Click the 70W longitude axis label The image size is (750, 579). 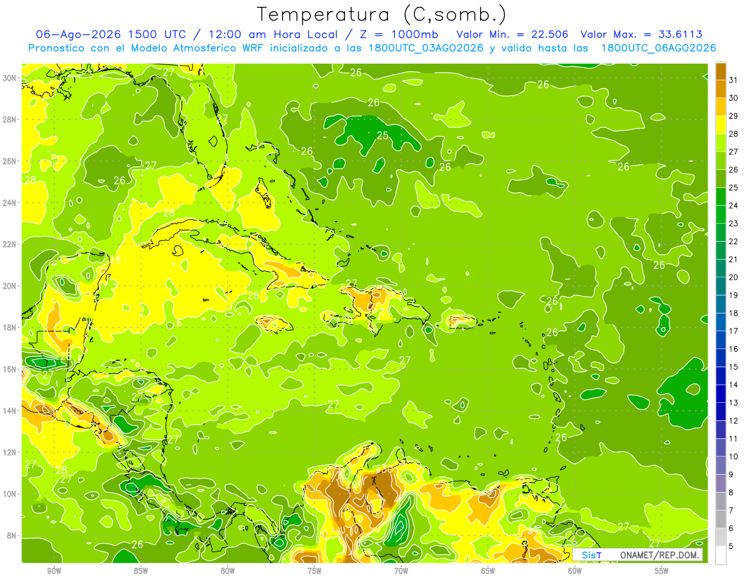click(x=401, y=571)
